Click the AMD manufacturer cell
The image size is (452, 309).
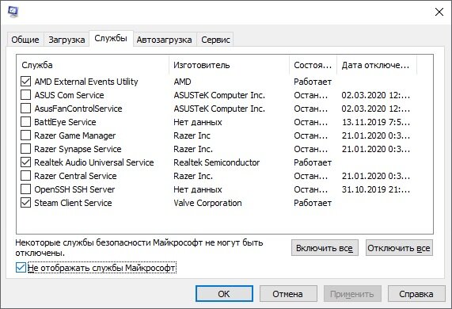pyautogui.click(x=182, y=82)
